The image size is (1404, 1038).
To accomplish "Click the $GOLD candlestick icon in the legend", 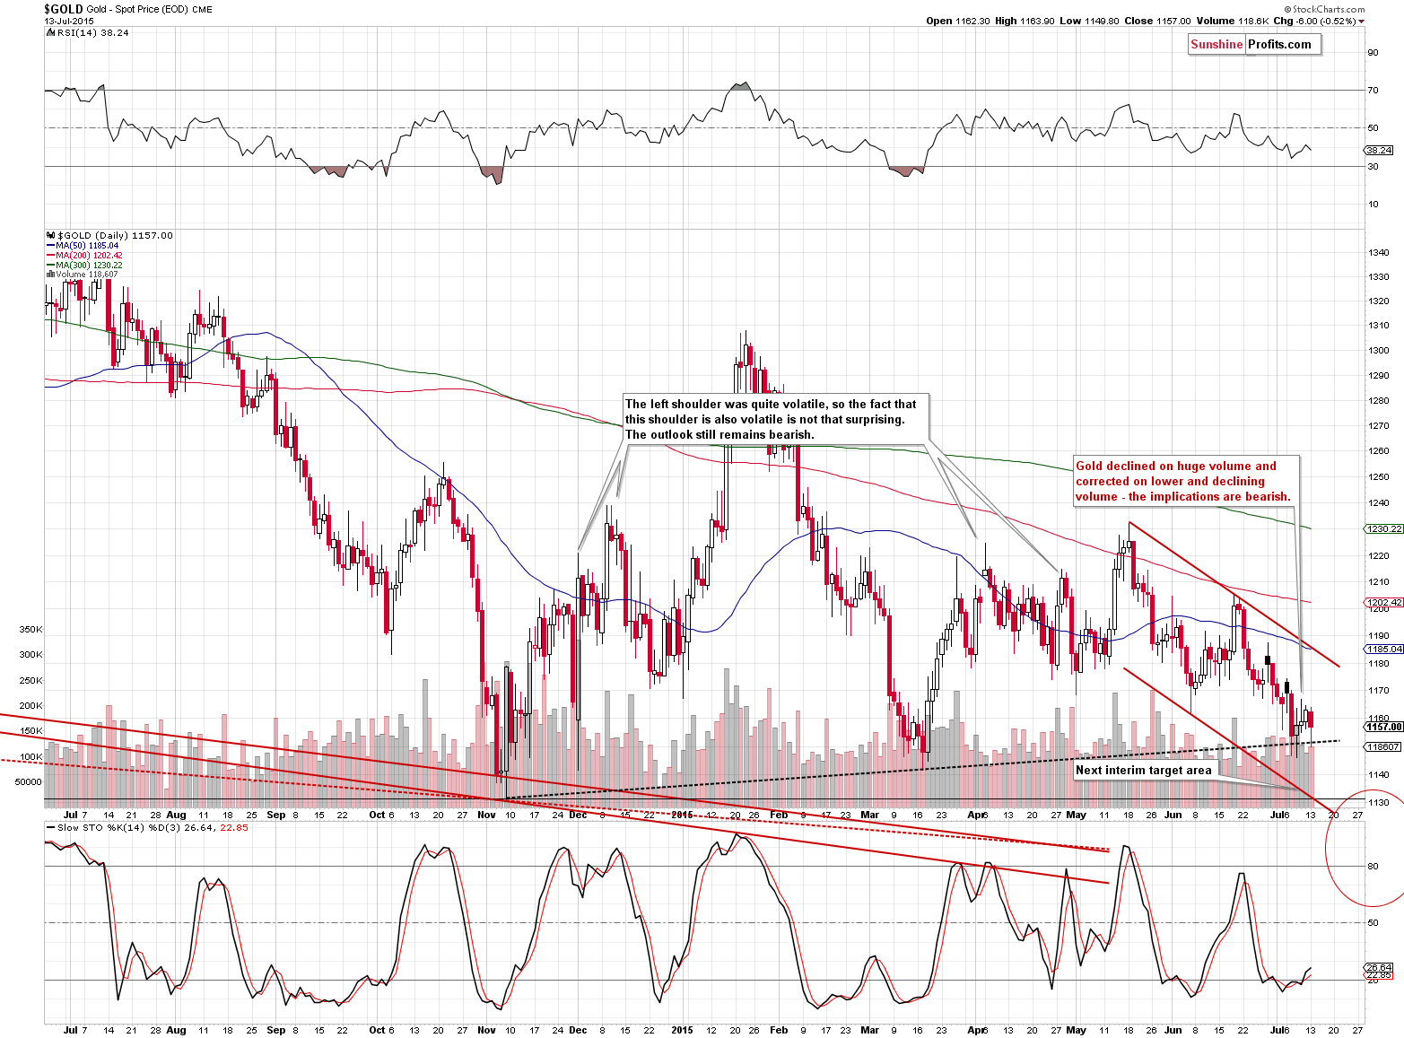I will [49, 235].
